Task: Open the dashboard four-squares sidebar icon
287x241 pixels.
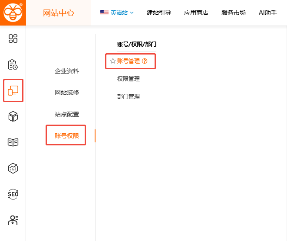Action: pyautogui.click(x=13, y=39)
